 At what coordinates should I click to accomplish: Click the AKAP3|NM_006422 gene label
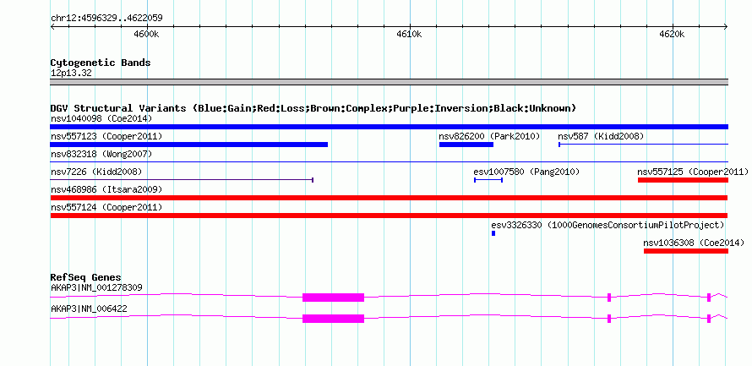click(x=89, y=309)
